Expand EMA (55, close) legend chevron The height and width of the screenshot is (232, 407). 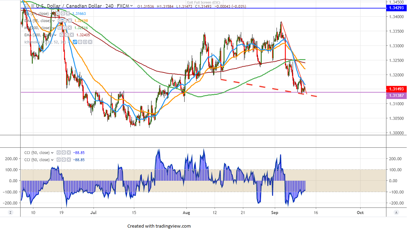54,21
